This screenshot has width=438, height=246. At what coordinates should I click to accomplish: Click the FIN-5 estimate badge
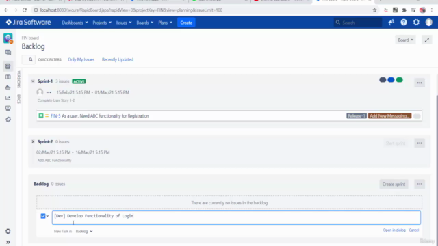(x=417, y=116)
